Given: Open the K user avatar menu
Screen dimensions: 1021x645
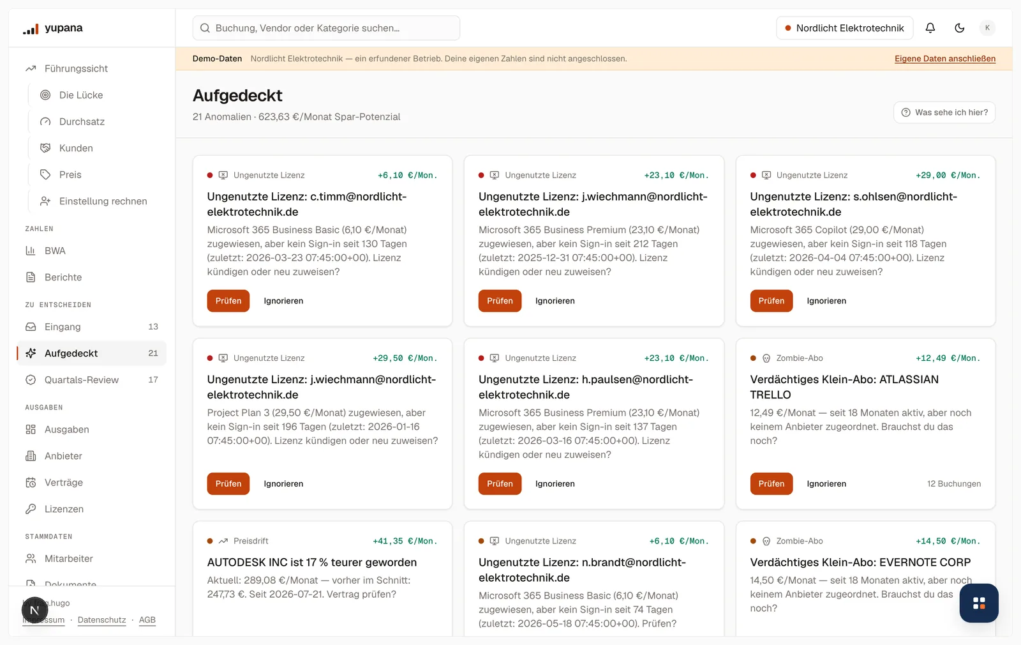Looking at the screenshot, I should coord(987,28).
